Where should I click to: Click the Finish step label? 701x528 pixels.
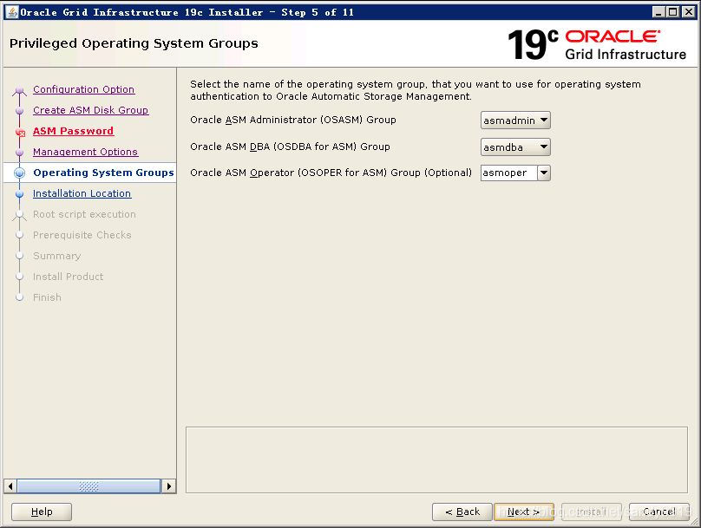pyautogui.click(x=47, y=297)
